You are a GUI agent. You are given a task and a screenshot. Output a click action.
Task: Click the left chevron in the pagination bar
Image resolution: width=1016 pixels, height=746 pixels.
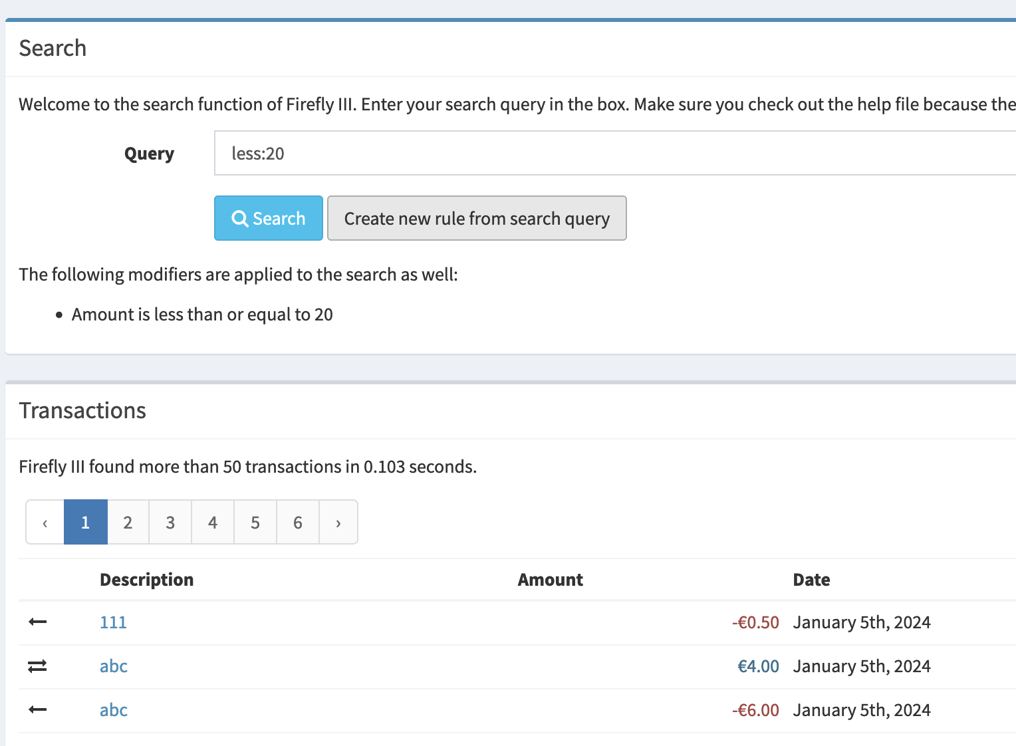coord(44,522)
